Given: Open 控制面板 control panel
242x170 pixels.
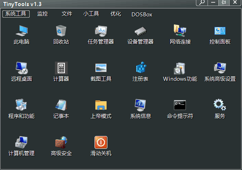Looking at the screenshot, I should 220,31.
